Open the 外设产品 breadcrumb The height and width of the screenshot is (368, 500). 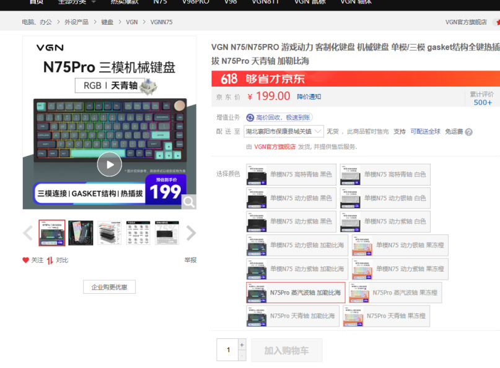76,22
